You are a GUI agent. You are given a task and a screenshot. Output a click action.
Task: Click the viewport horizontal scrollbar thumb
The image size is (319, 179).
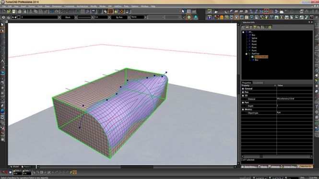(x=137, y=167)
